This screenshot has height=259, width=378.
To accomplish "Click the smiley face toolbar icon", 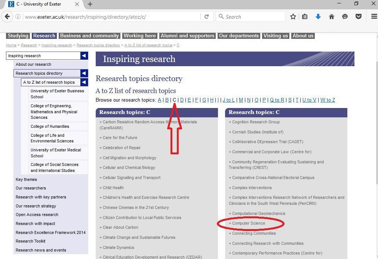I will 345,16.
